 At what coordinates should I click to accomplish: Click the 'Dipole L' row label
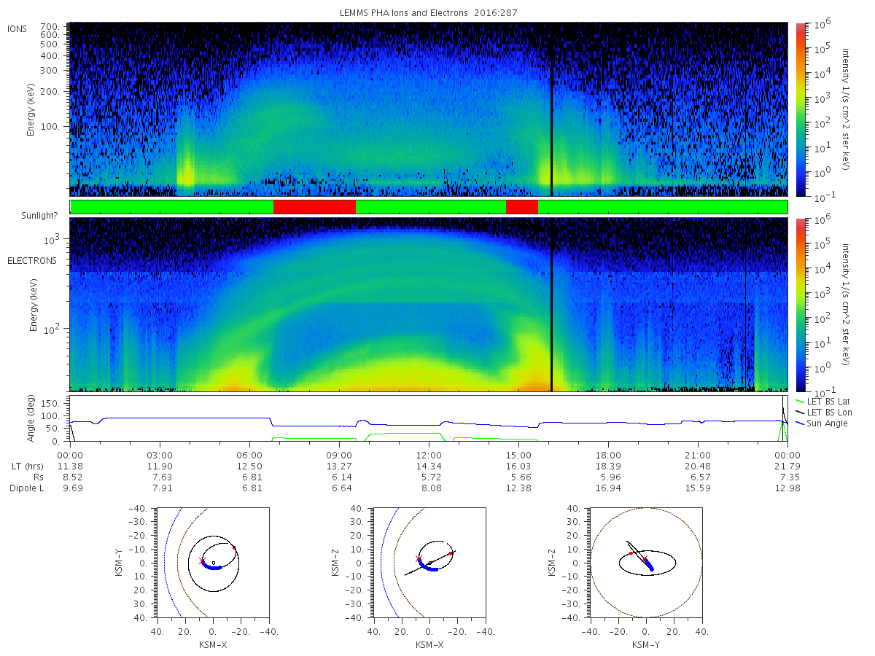click(26, 488)
